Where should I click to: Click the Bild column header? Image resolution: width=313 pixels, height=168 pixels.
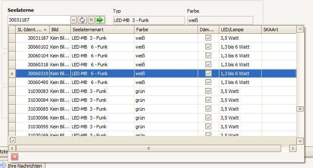coord(60,30)
